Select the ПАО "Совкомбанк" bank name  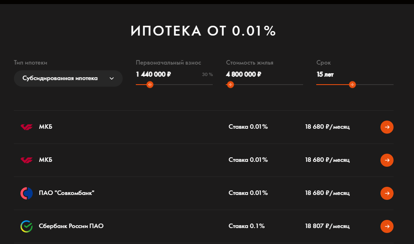click(67, 193)
